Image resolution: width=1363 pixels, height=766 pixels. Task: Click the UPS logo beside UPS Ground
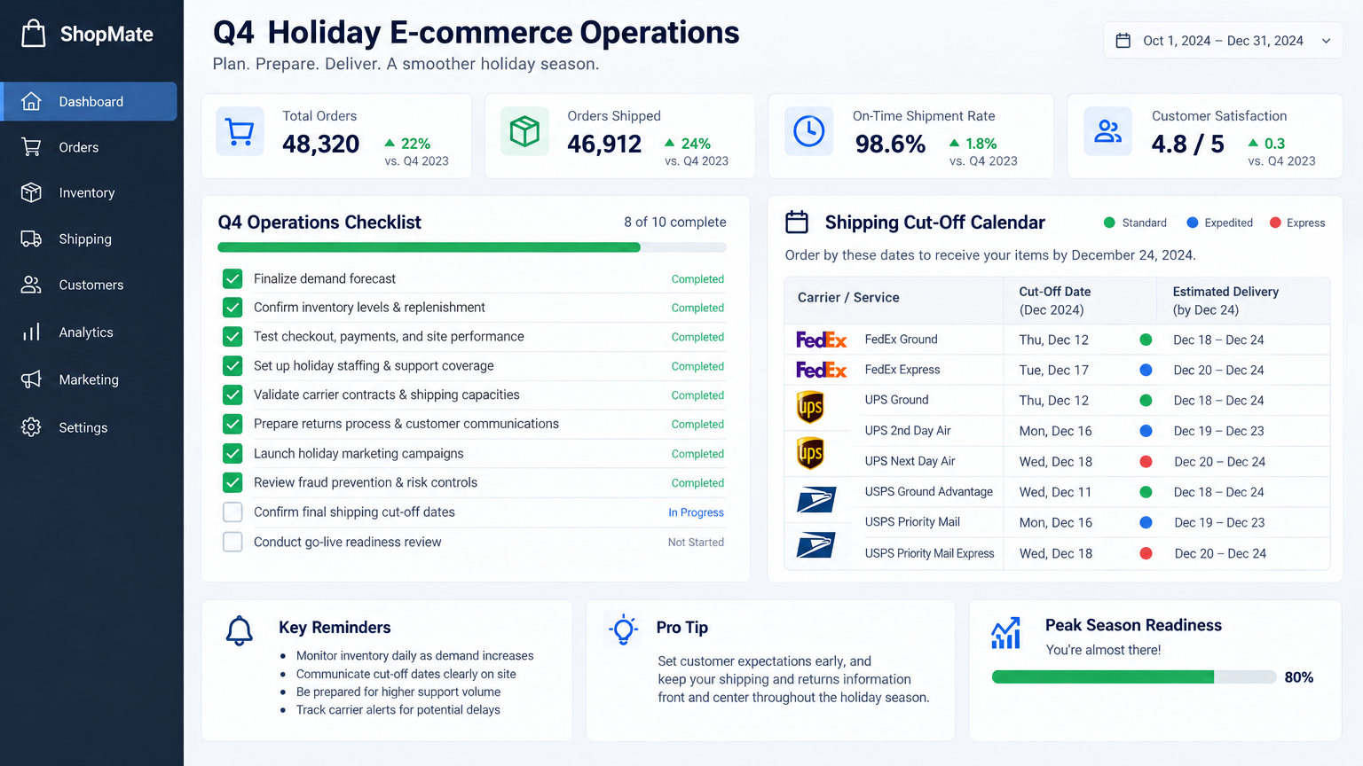[810, 407]
